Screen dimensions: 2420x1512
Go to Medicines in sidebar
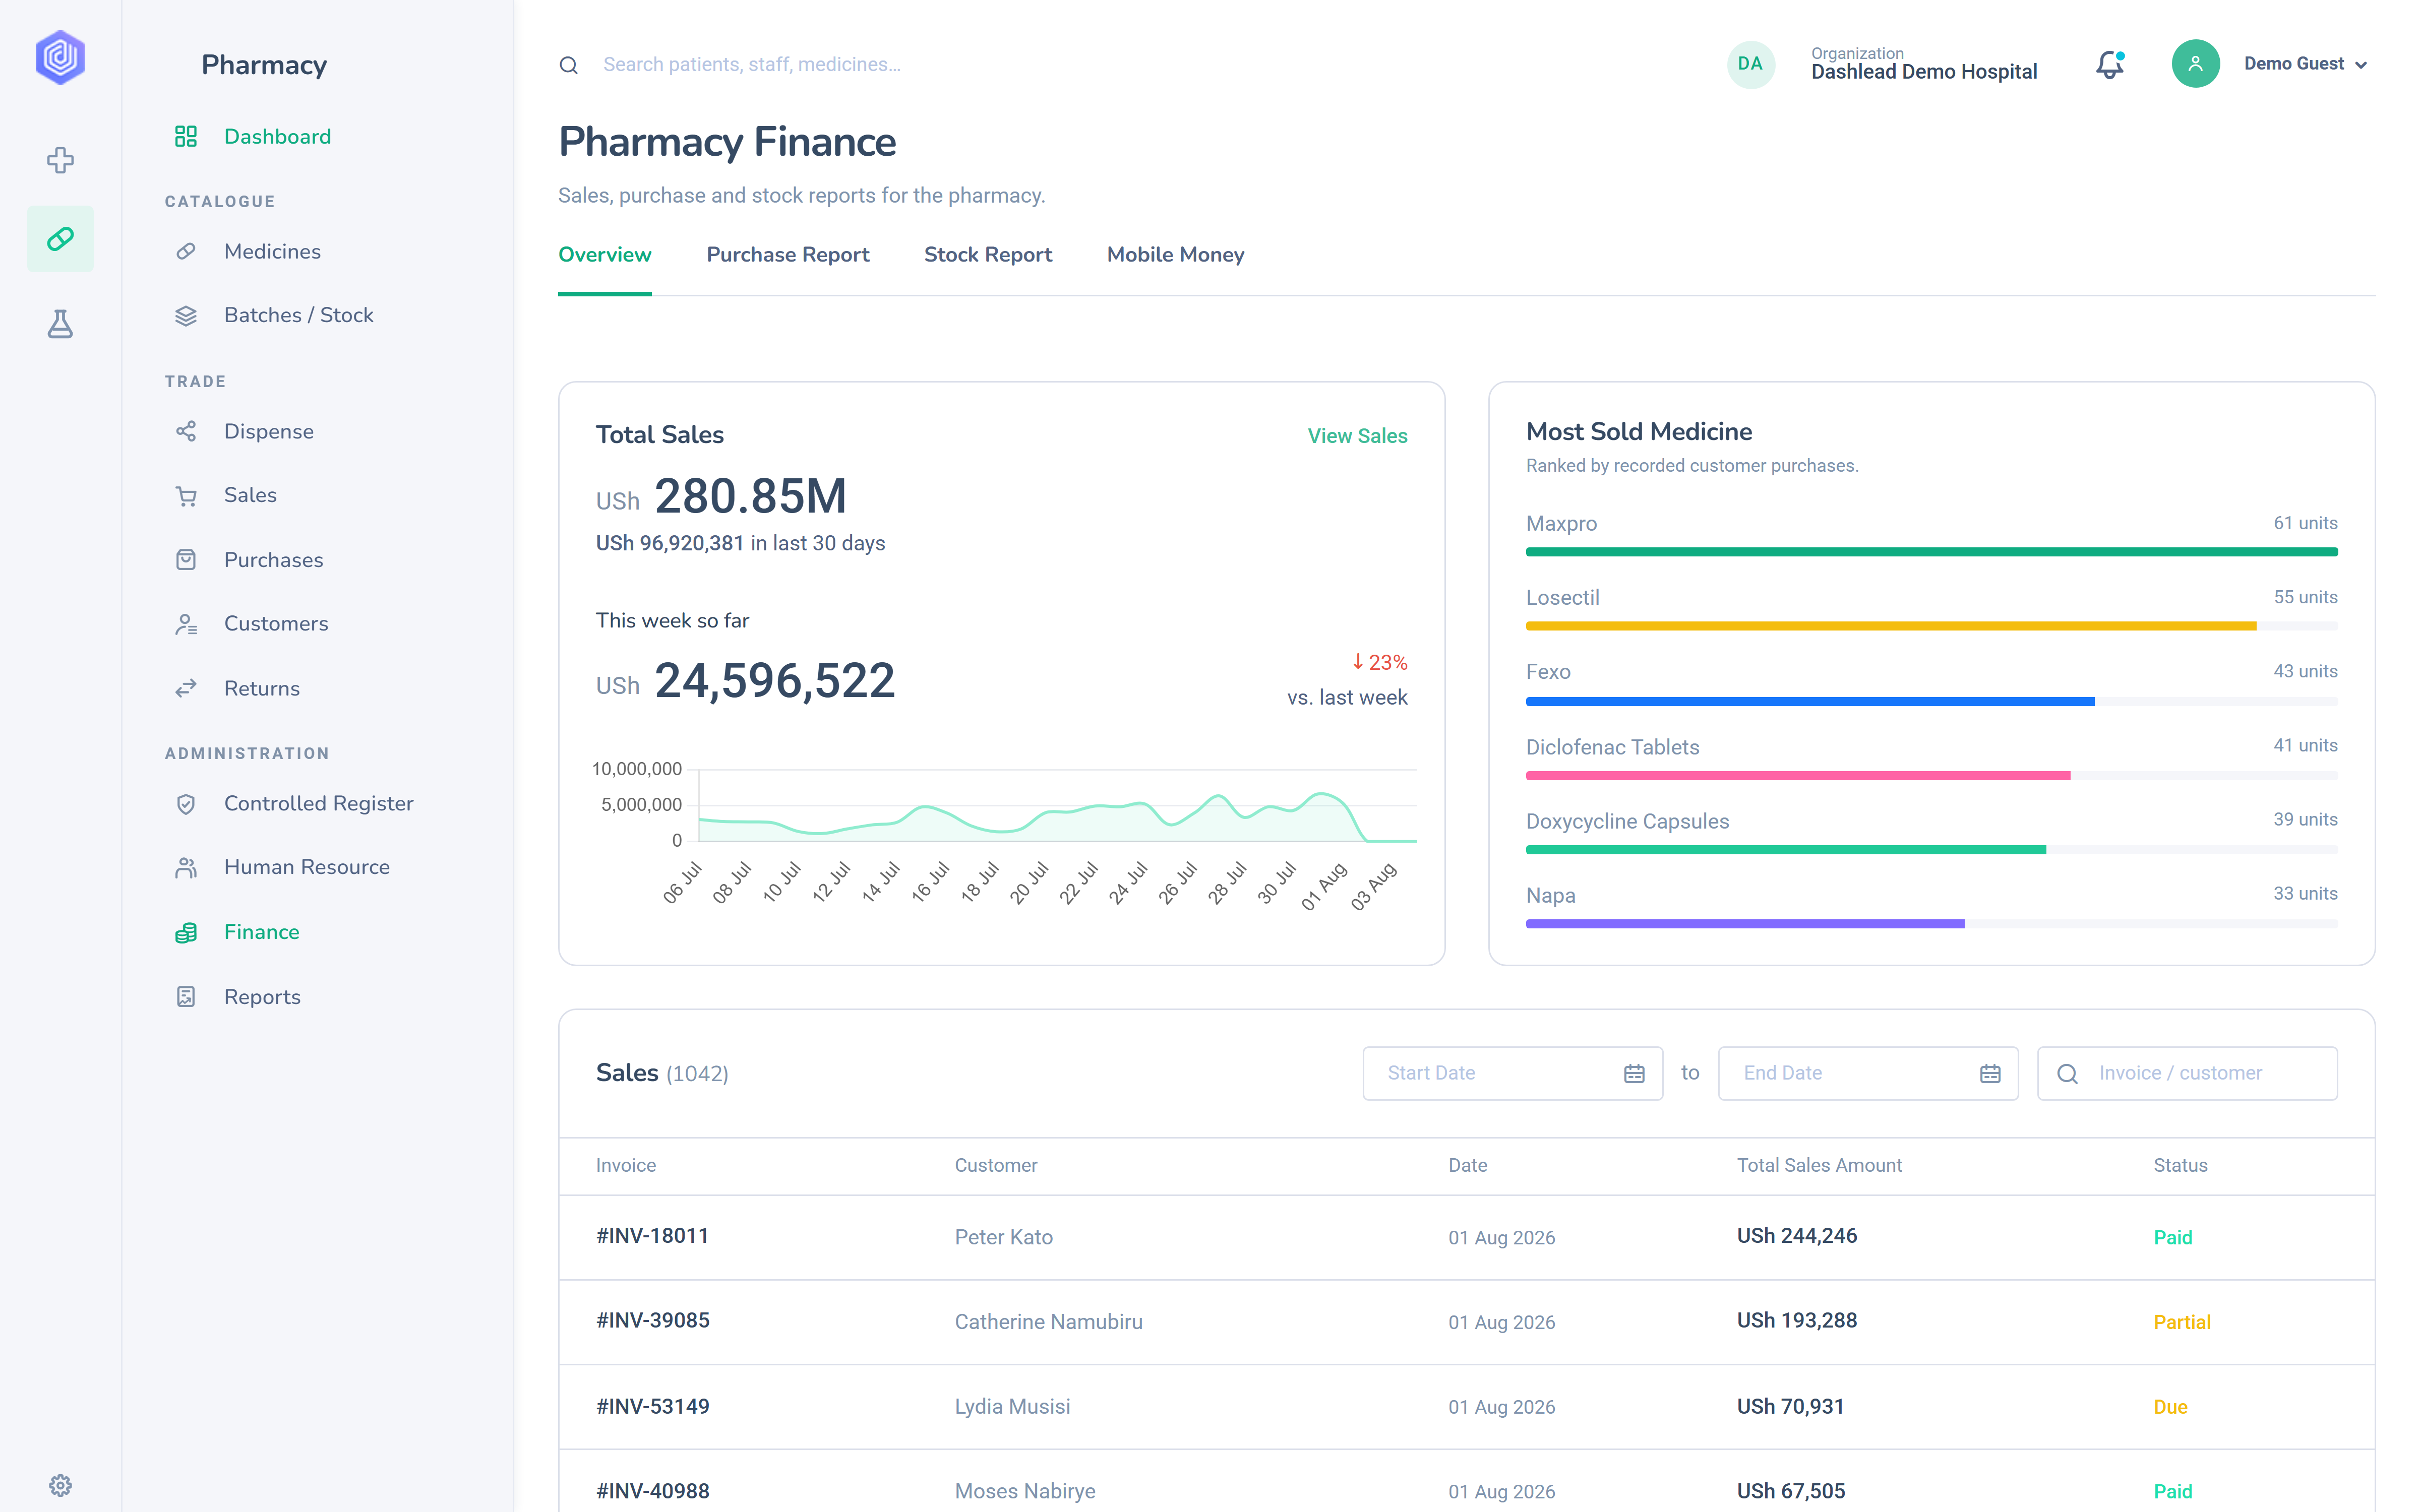[273, 251]
